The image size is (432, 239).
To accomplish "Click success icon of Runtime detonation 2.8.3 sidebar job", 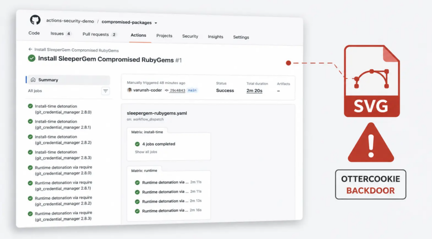I will click(30, 214).
